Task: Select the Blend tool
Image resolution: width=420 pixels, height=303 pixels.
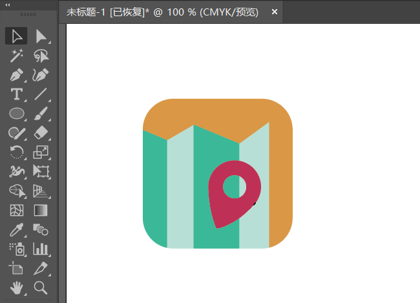Action: (x=41, y=229)
